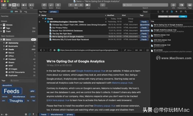Reload the page in preview
This screenshot has height=116, width=193.
(x=51, y=50)
